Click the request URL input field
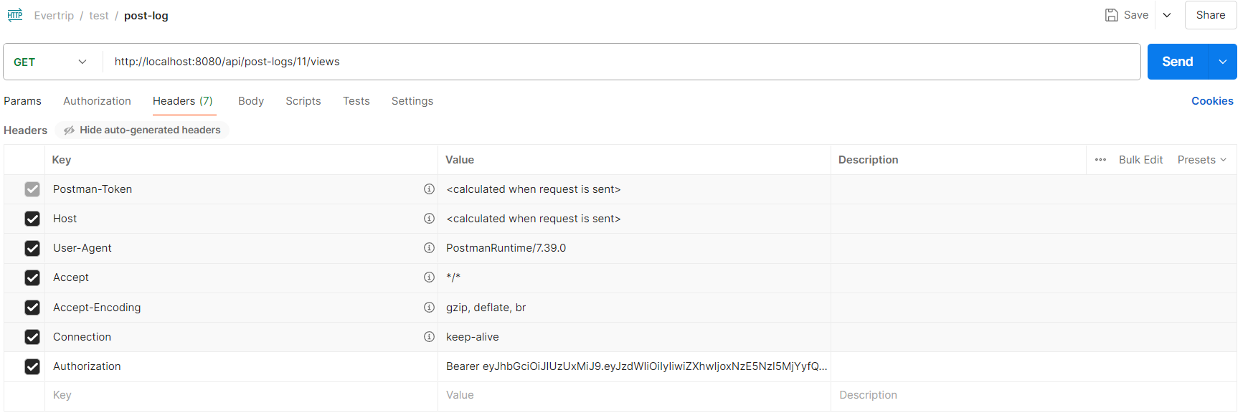The image size is (1248, 418). click(617, 62)
